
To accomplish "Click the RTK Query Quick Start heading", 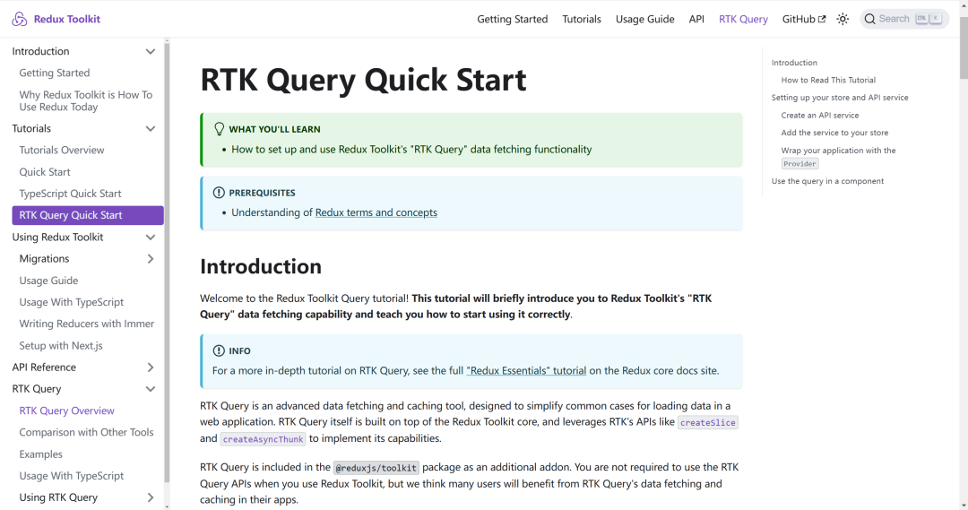I will point(363,80).
